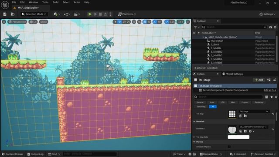Open the Window menu
The image size is (279, 157).
33,2
